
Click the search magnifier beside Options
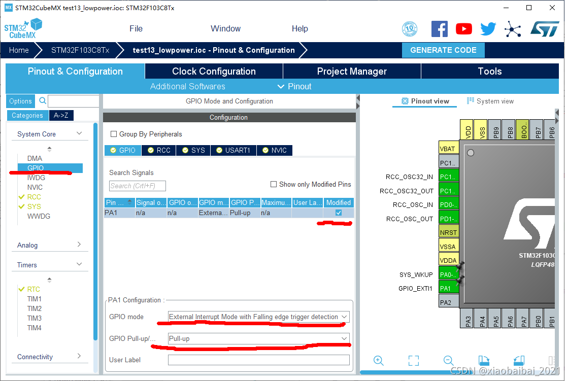43,101
